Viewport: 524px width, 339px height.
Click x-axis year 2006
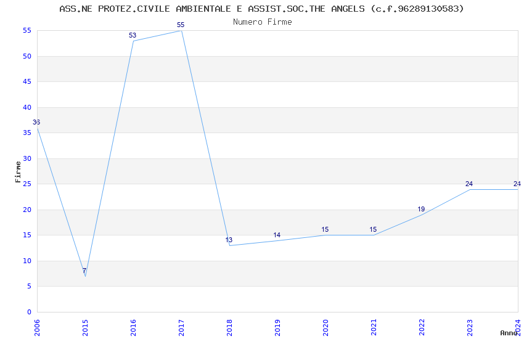[x=37, y=327]
